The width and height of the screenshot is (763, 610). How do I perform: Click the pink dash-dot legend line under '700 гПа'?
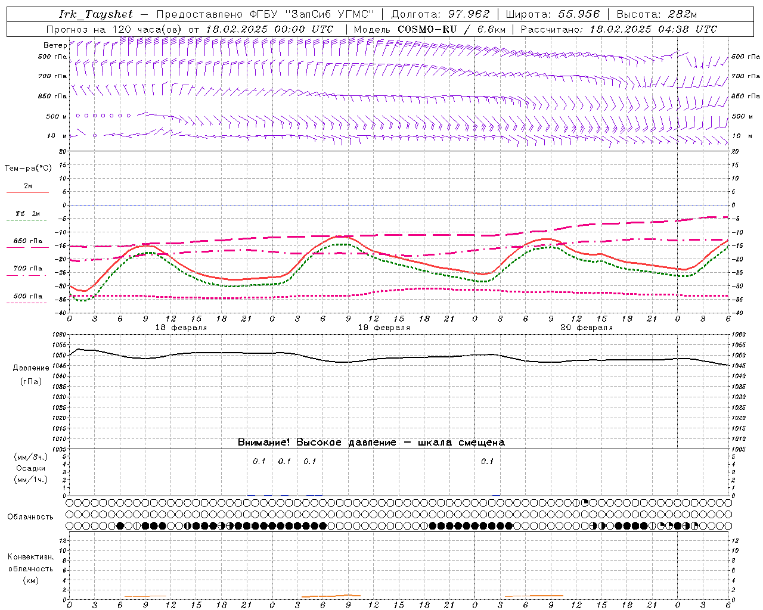pyautogui.click(x=27, y=275)
